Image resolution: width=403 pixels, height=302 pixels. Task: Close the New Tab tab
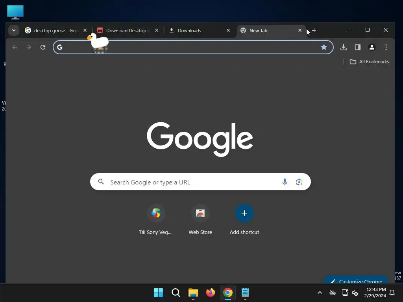(x=299, y=30)
